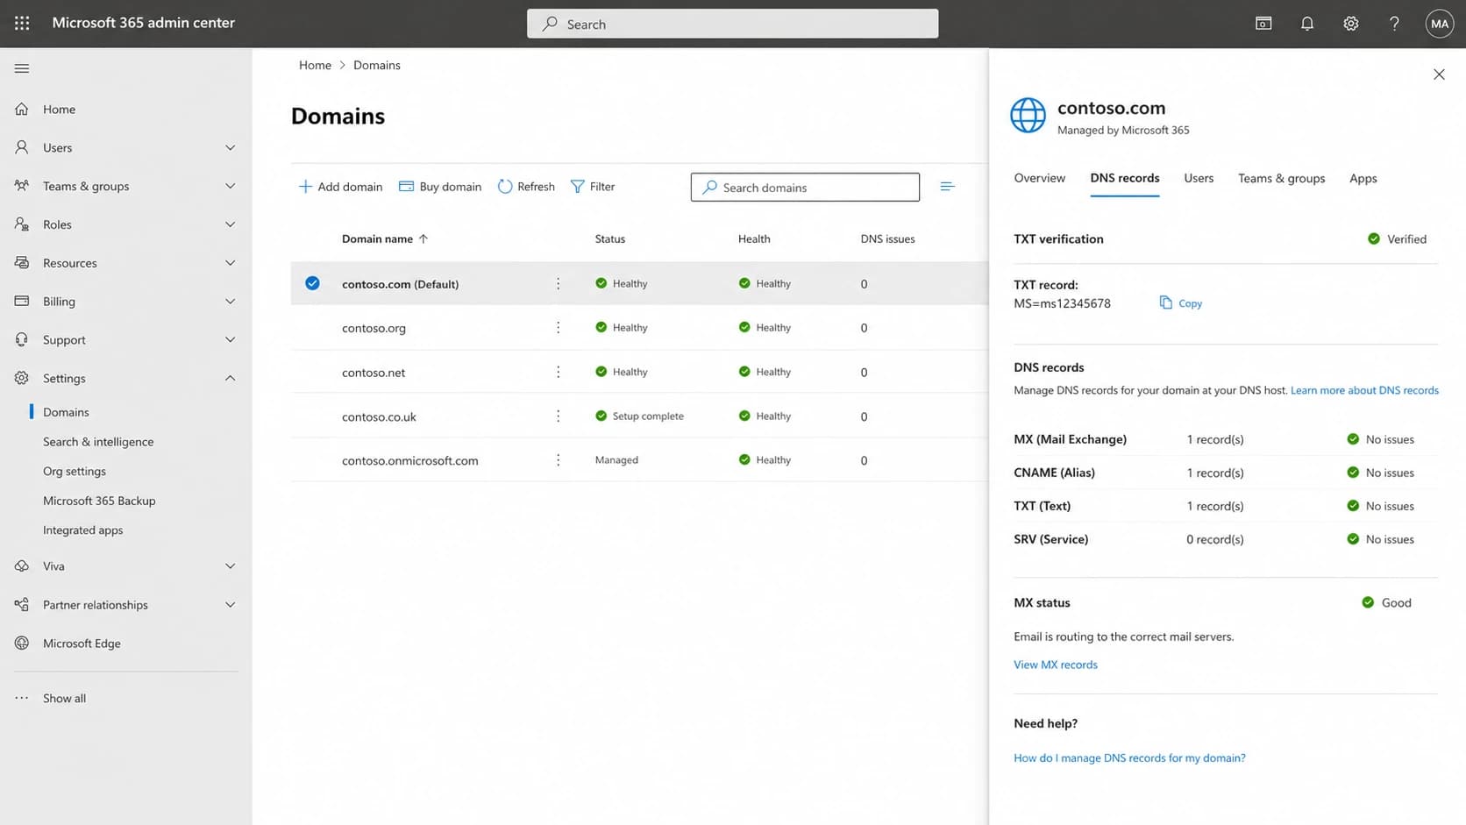Open the MA account avatar
1466x825 pixels.
[1440, 24]
